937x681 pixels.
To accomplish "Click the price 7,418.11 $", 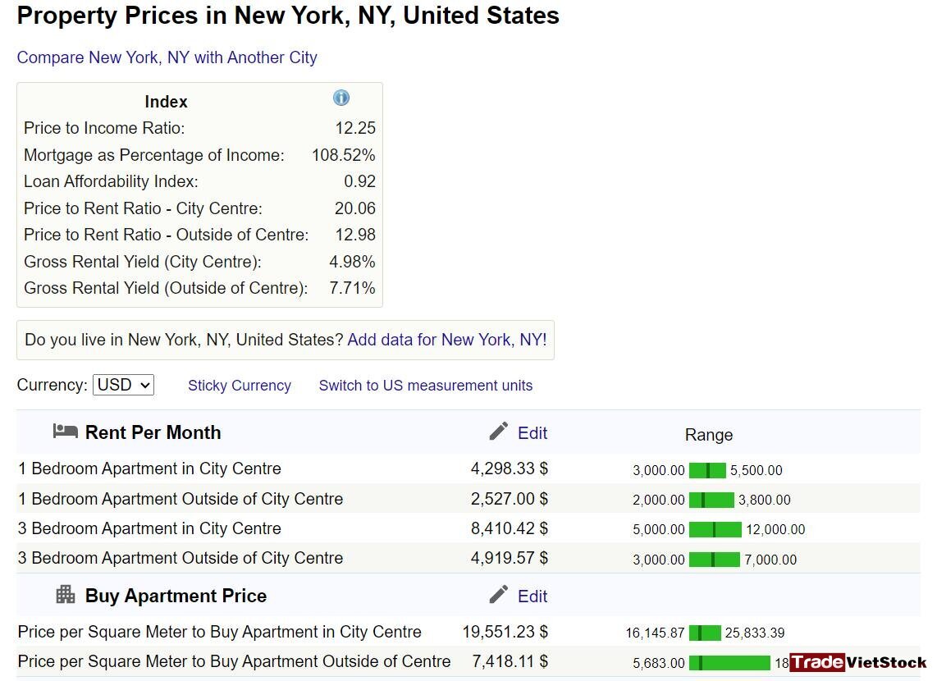I will [510, 661].
